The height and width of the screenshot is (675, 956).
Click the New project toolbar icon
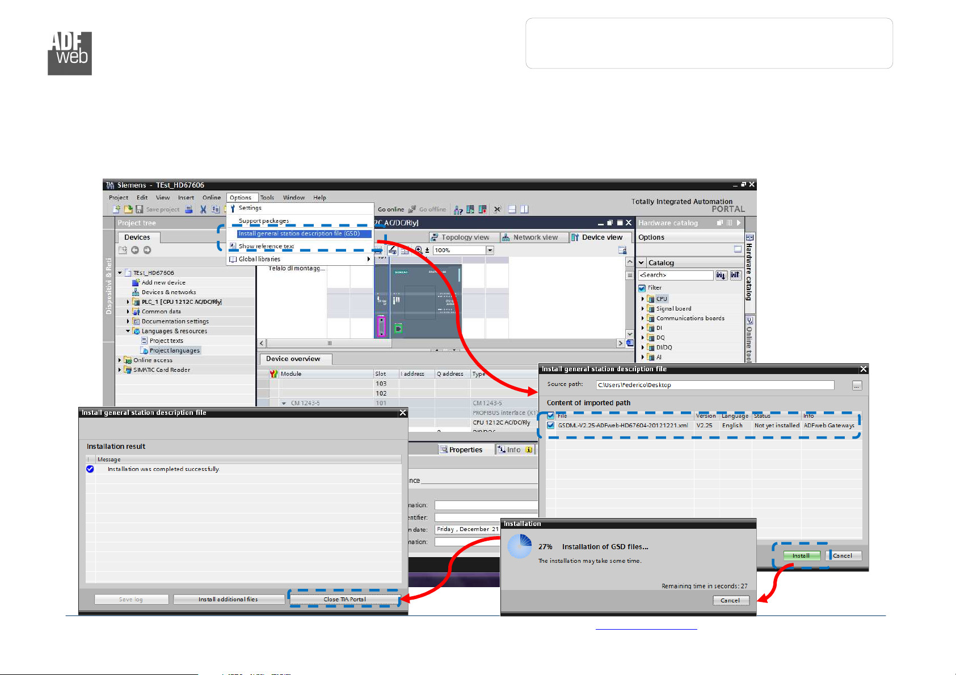[116, 209]
